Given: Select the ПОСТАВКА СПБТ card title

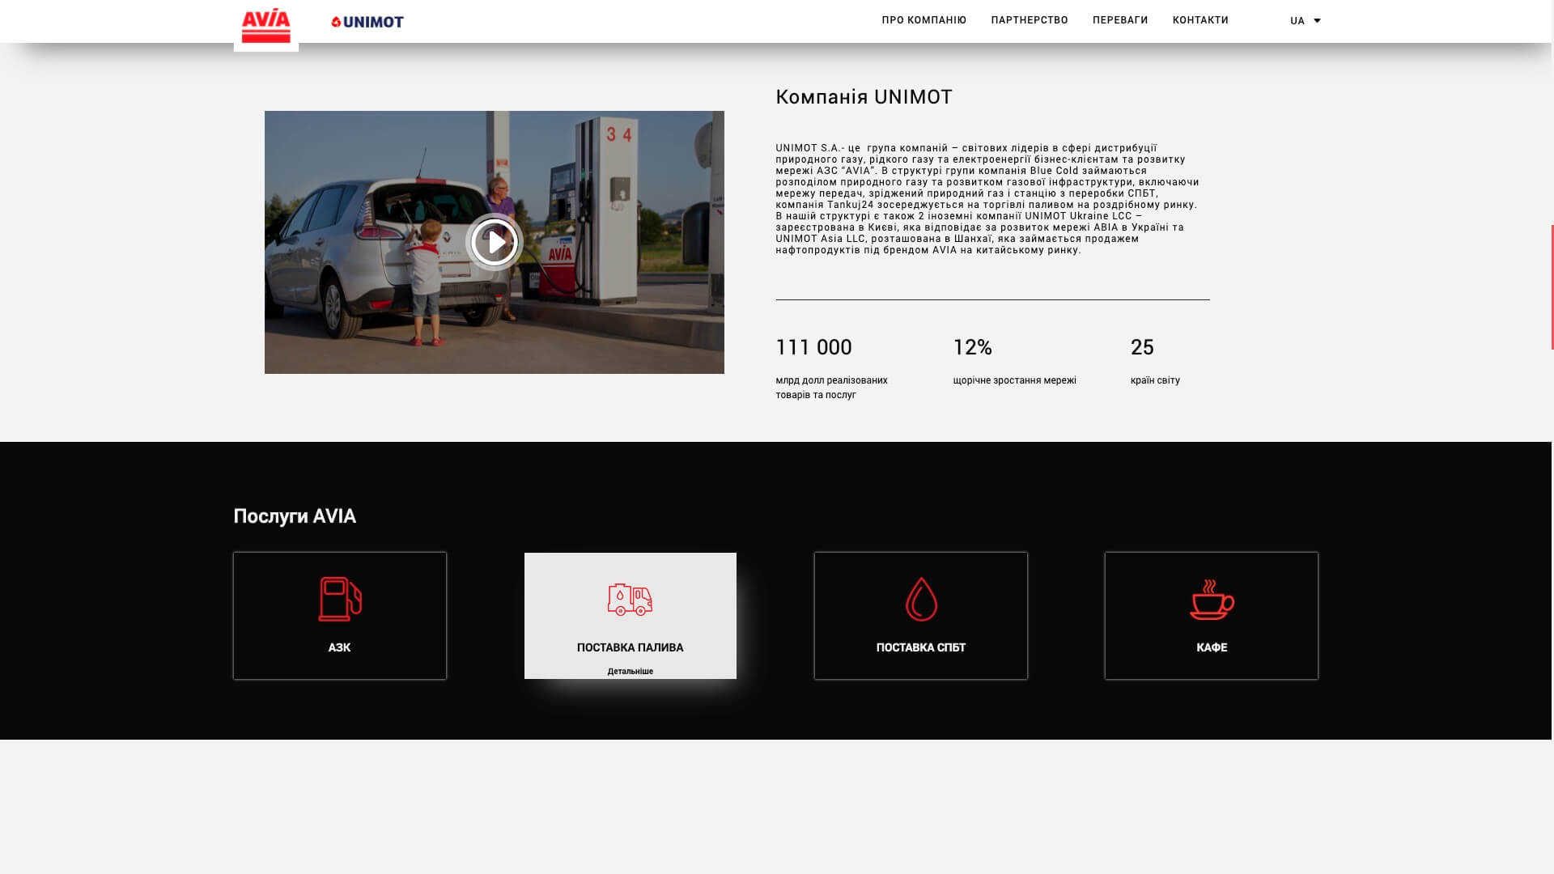Looking at the screenshot, I should coord(920,647).
